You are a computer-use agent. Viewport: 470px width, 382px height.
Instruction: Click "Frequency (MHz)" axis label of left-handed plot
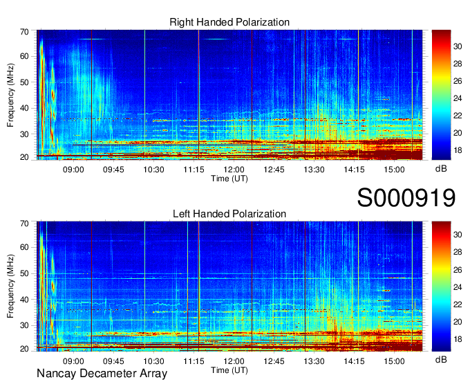(x=10, y=286)
